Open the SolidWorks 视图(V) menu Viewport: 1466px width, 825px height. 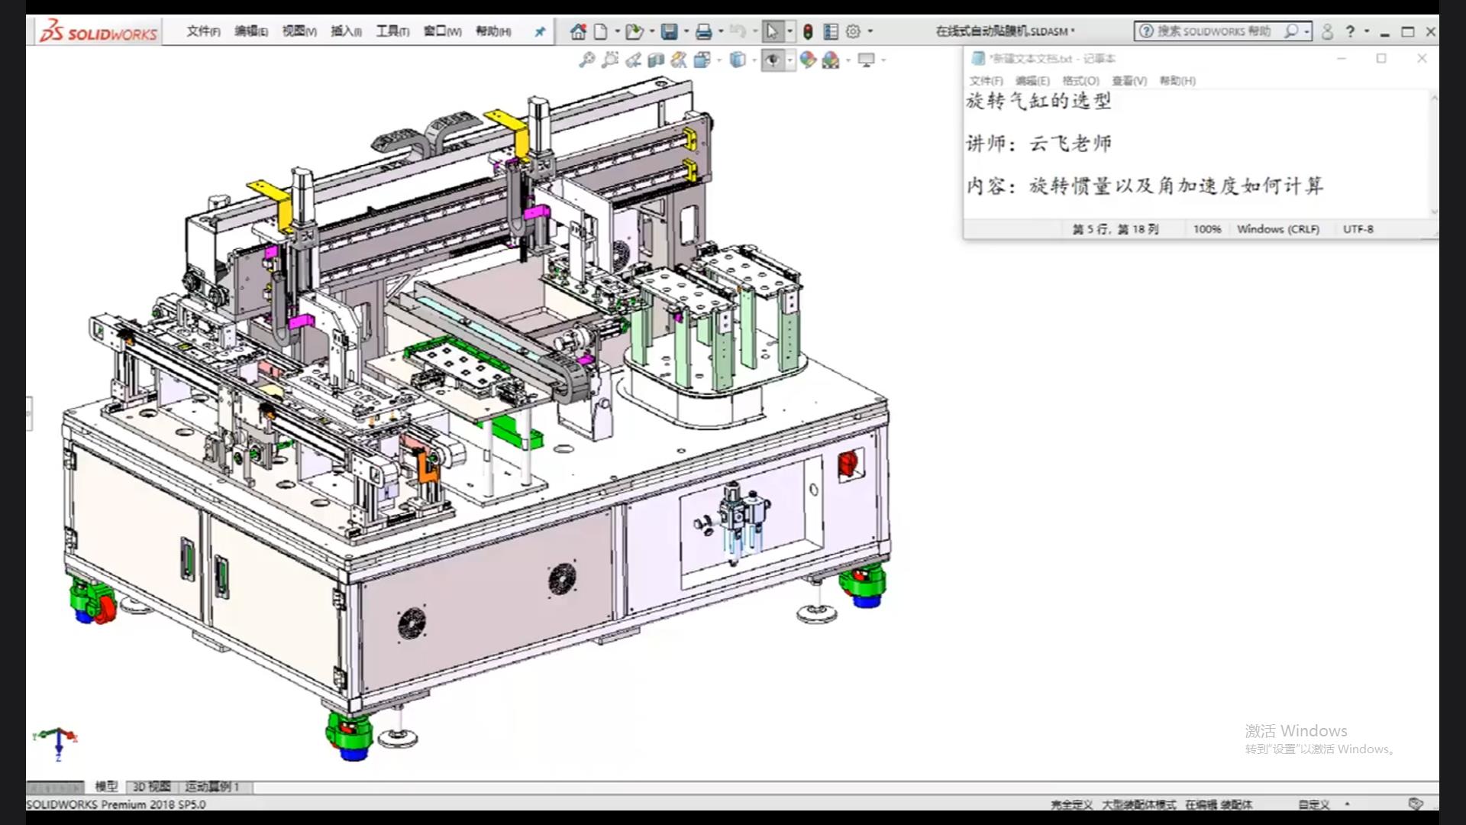tap(299, 31)
